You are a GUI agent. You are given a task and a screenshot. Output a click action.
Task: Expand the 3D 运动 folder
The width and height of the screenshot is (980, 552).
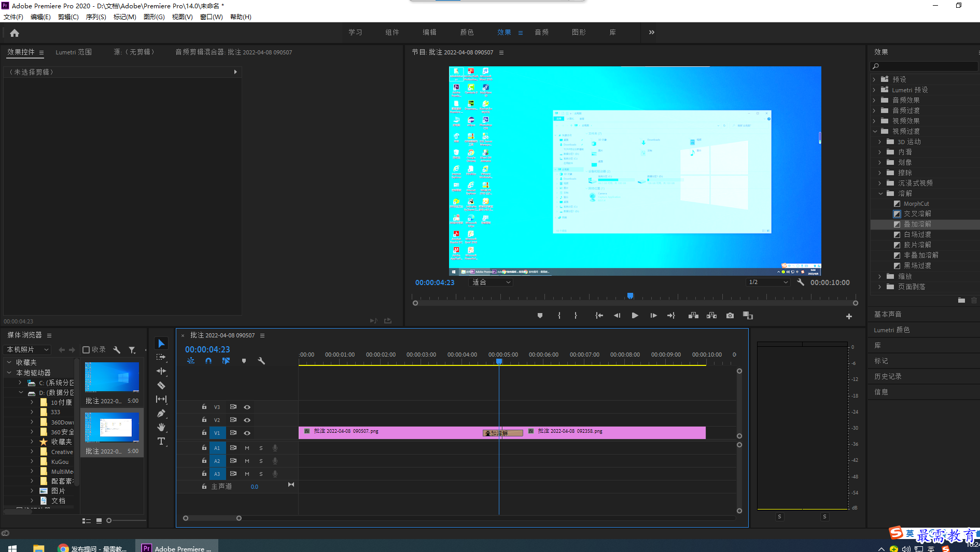pyautogui.click(x=880, y=141)
